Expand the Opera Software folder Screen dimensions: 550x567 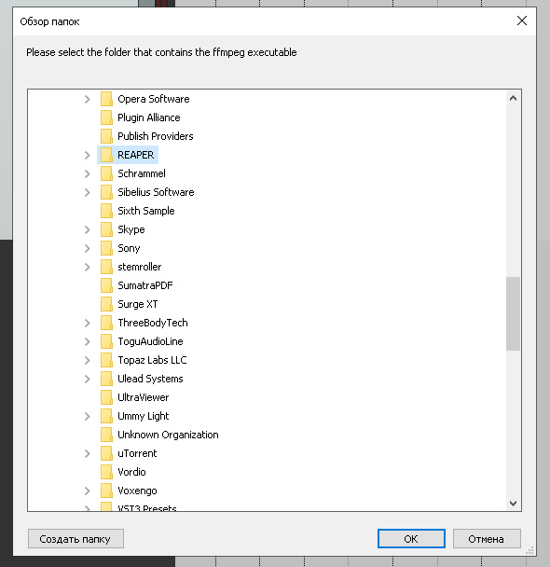tap(87, 99)
